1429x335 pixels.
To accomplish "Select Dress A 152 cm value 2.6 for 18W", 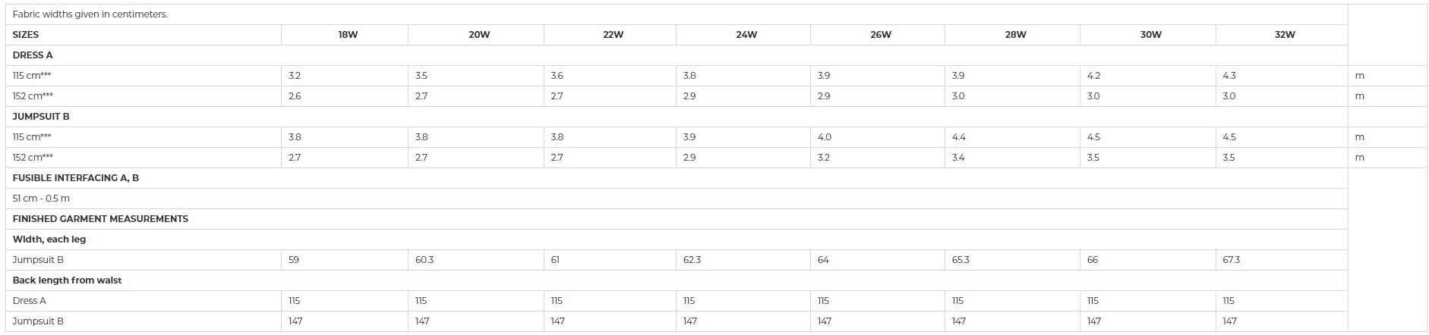I will click(295, 96).
